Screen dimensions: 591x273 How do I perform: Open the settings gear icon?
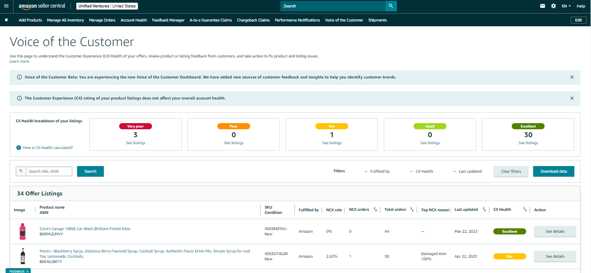[554, 6]
